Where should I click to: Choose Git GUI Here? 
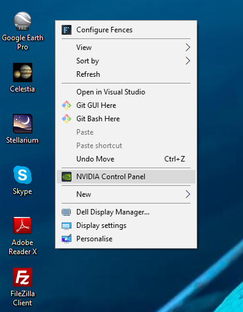point(126,105)
